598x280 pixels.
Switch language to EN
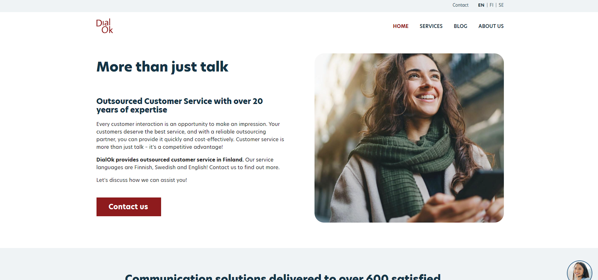(481, 5)
